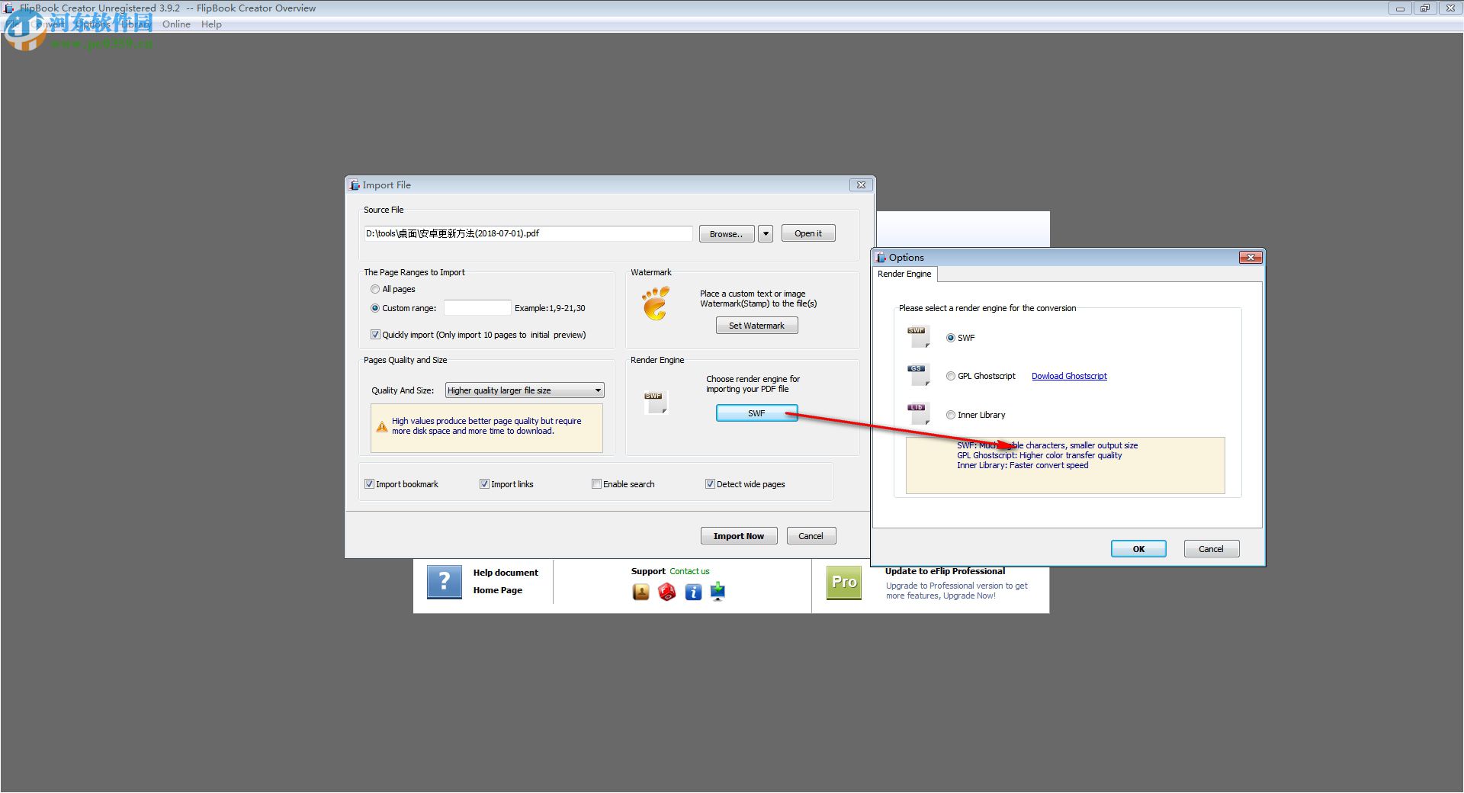Uncheck Import links

tap(484, 484)
